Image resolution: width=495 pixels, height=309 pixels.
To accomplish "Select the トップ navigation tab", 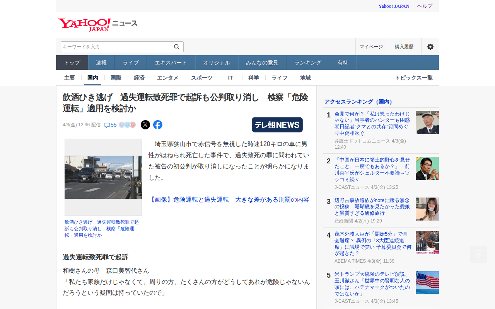I will (72, 63).
